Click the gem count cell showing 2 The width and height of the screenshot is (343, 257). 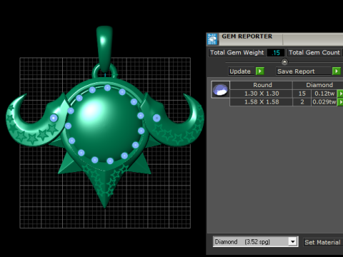[302, 102]
